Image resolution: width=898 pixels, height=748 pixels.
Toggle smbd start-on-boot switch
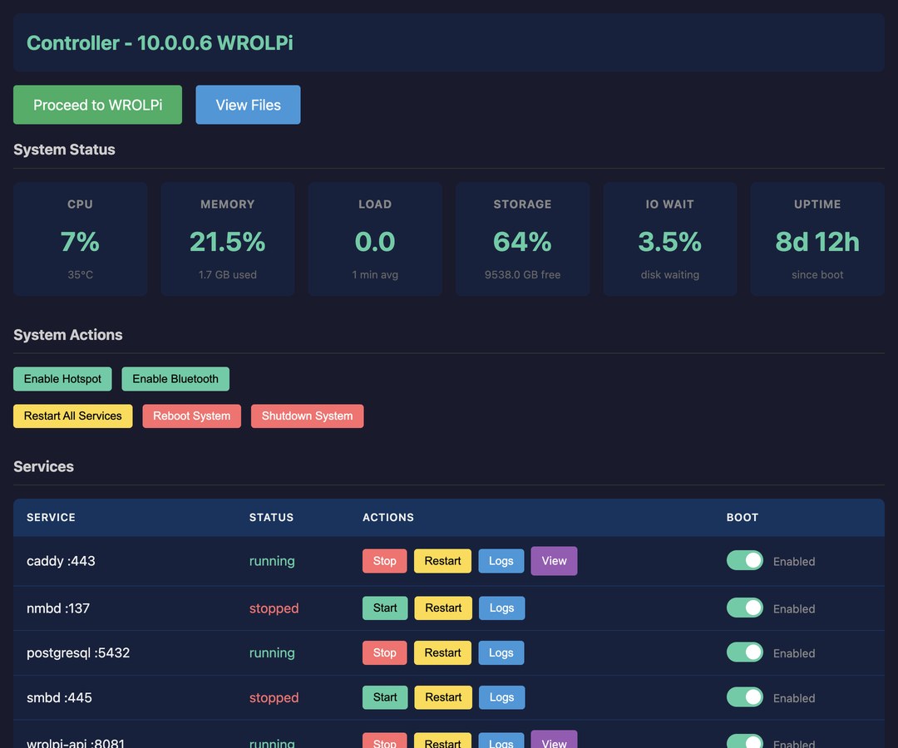[744, 697]
